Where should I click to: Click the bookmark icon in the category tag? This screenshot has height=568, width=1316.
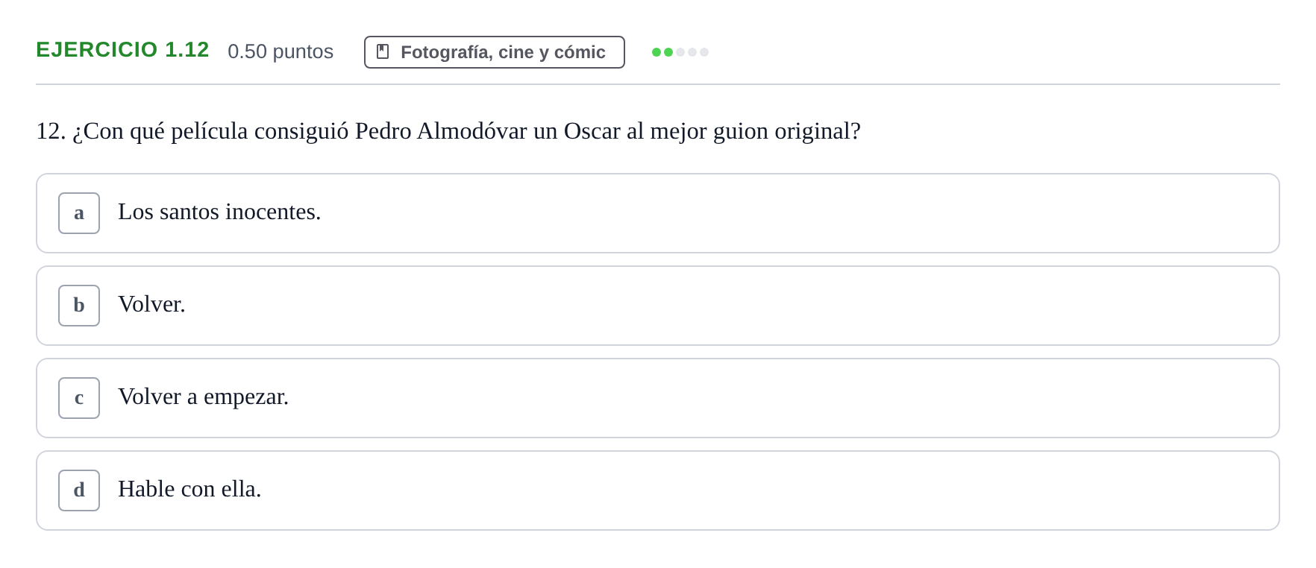click(x=383, y=51)
